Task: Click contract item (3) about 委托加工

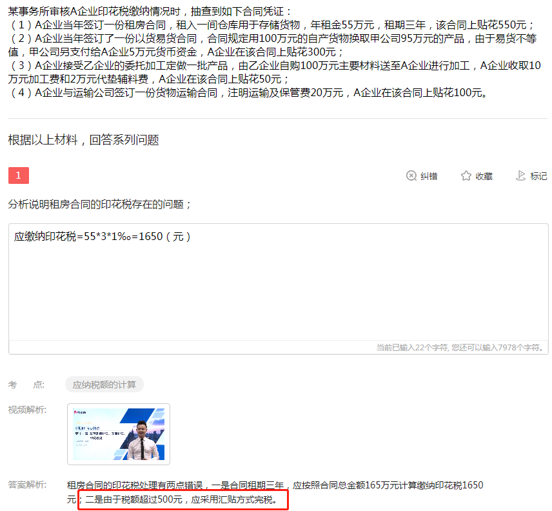Action: (271, 72)
